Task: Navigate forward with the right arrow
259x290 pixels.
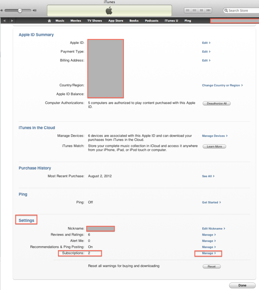Action: (12, 21)
